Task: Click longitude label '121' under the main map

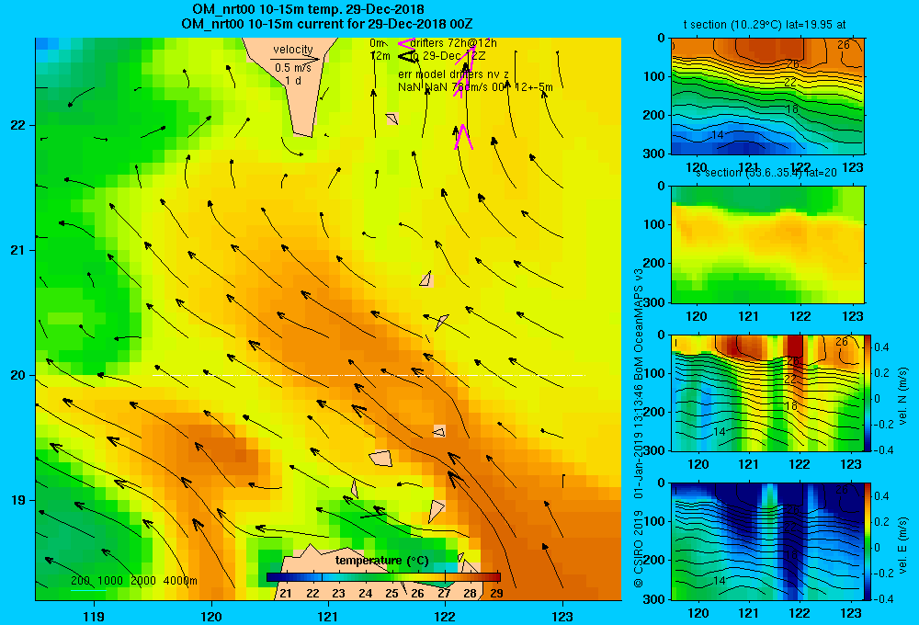Action: (328, 616)
